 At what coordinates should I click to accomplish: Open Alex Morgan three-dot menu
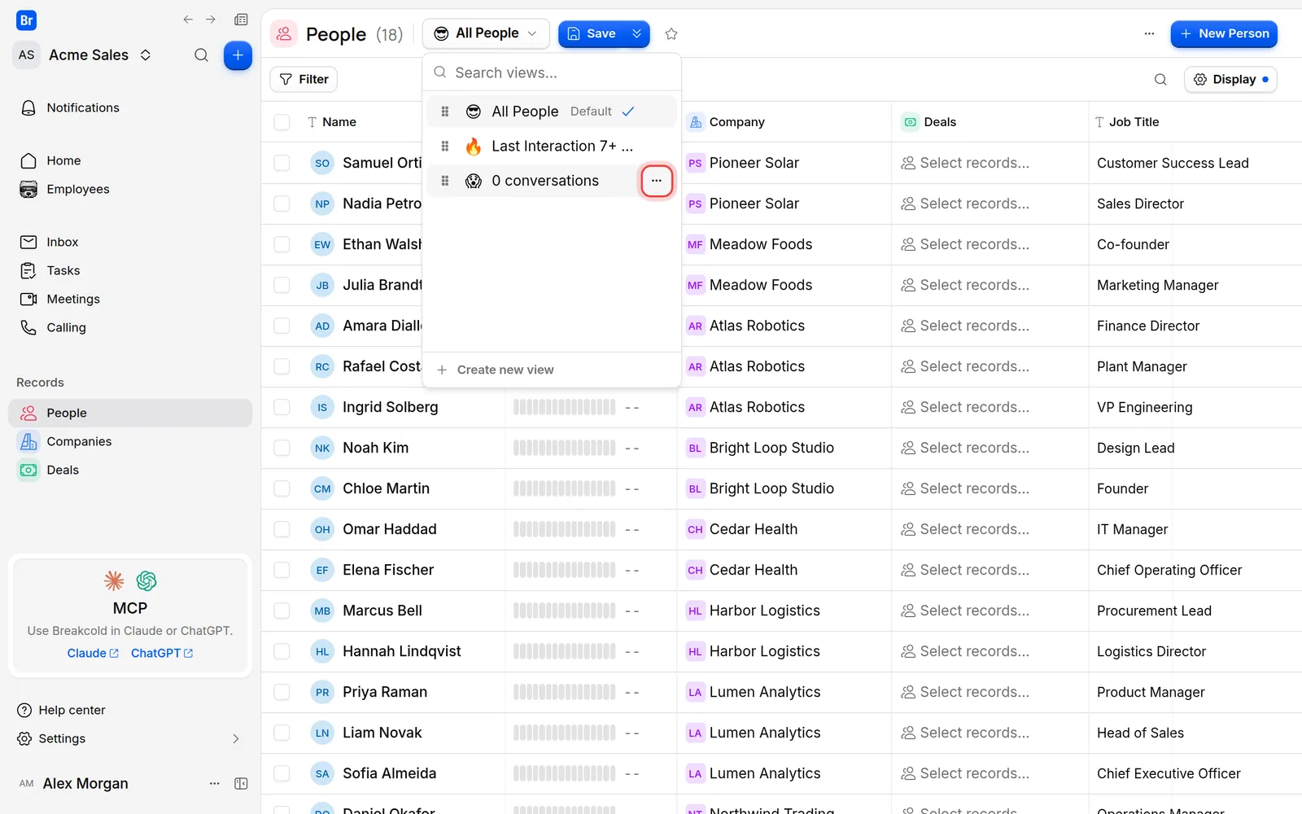click(215, 784)
